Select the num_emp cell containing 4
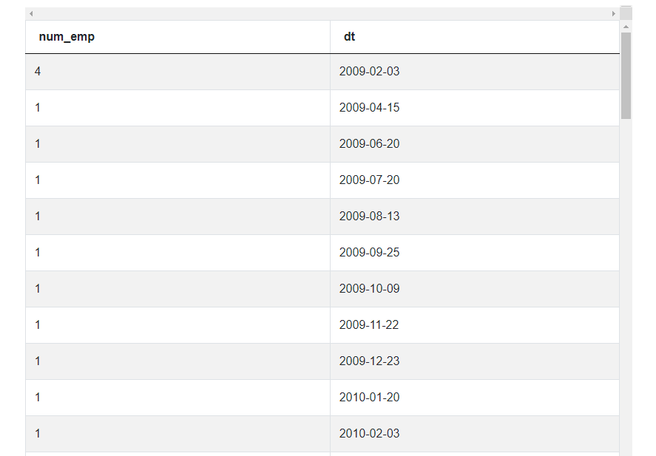The width and height of the screenshot is (656, 456). click(38, 72)
